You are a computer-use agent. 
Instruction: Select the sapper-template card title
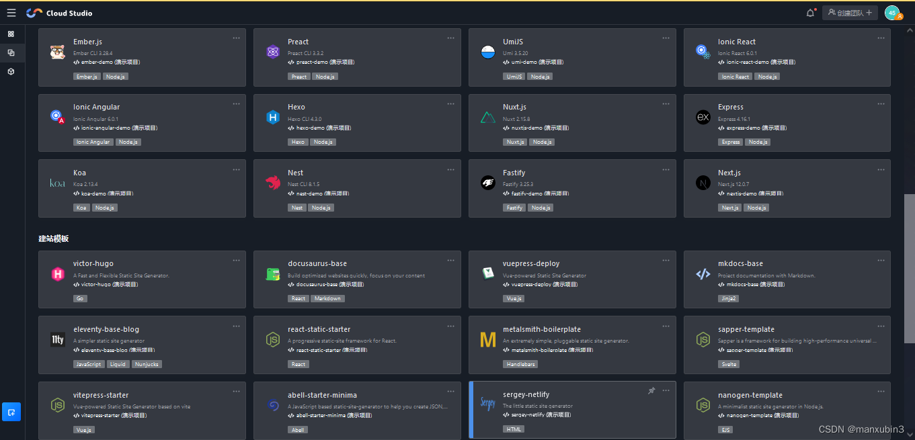coord(746,329)
